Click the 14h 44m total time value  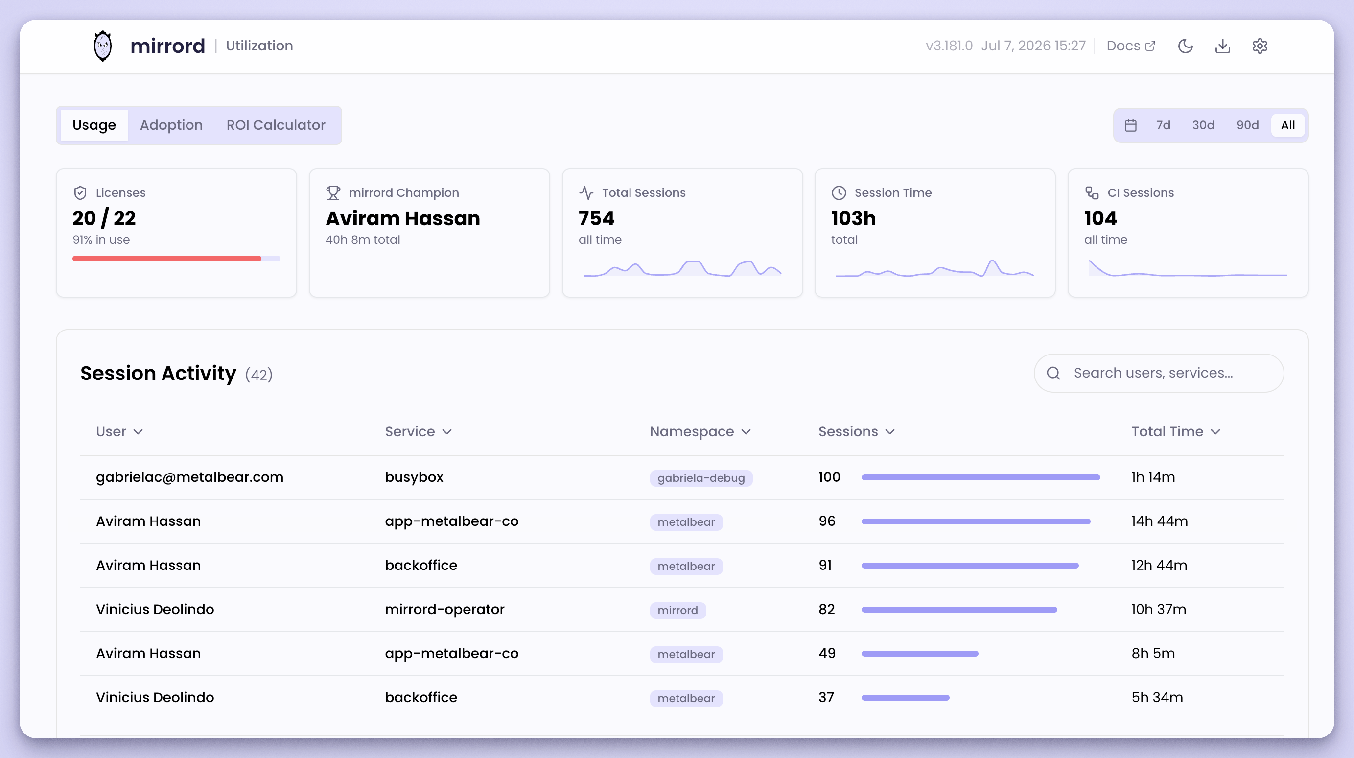pyautogui.click(x=1159, y=521)
